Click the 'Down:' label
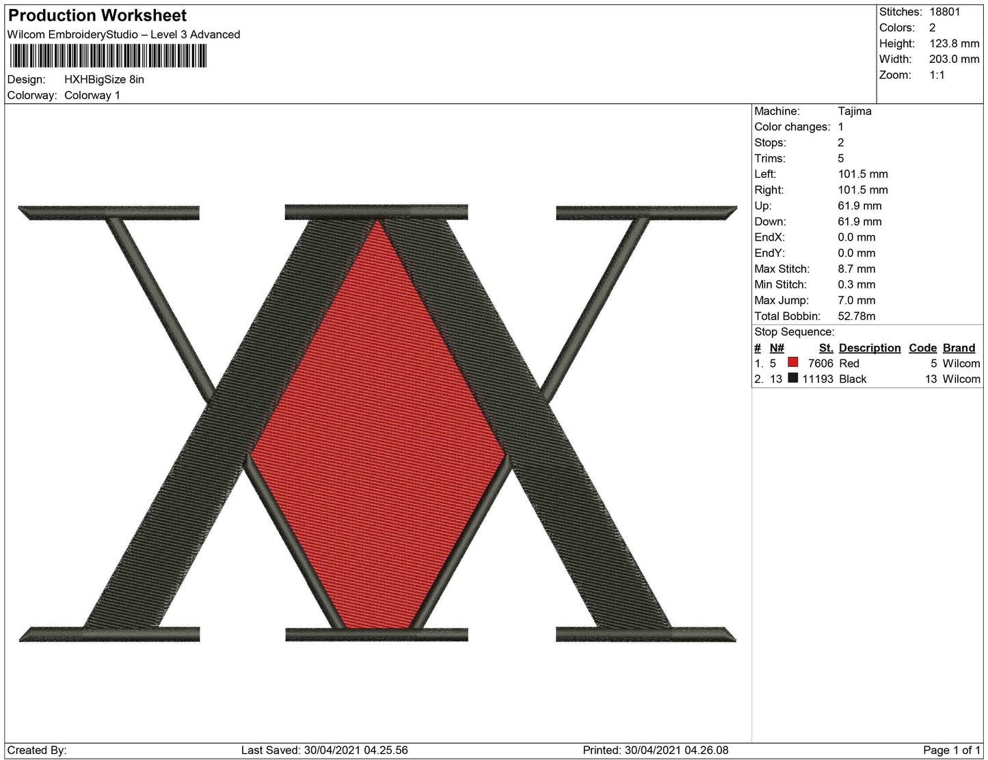This screenshot has height=760, width=988. coord(771,221)
